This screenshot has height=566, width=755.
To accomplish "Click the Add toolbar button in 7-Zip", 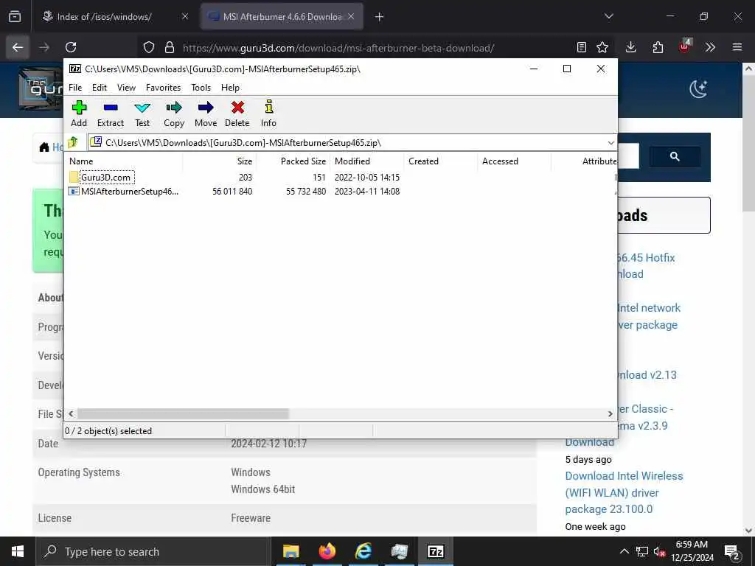I will [79, 113].
